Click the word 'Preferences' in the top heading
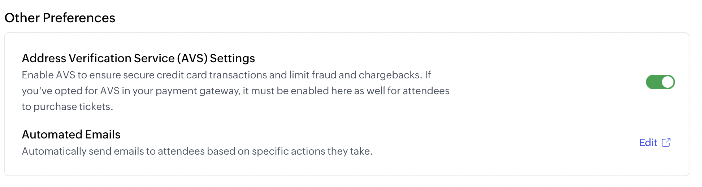 pyautogui.click(x=79, y=18)
